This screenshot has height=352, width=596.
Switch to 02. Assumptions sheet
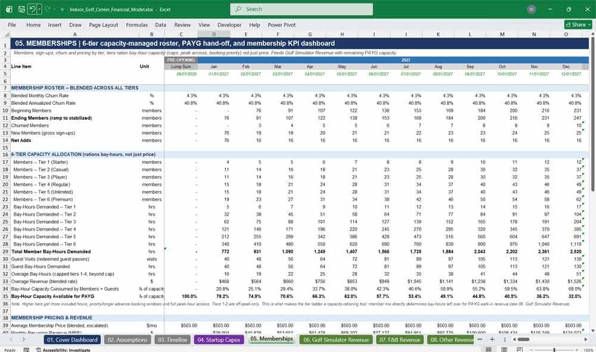[x=127, y=339]
